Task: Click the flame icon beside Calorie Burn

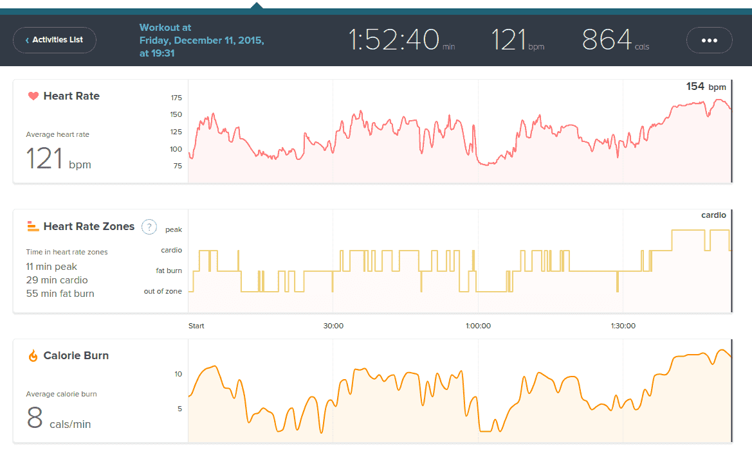Action: coord(33,356)
